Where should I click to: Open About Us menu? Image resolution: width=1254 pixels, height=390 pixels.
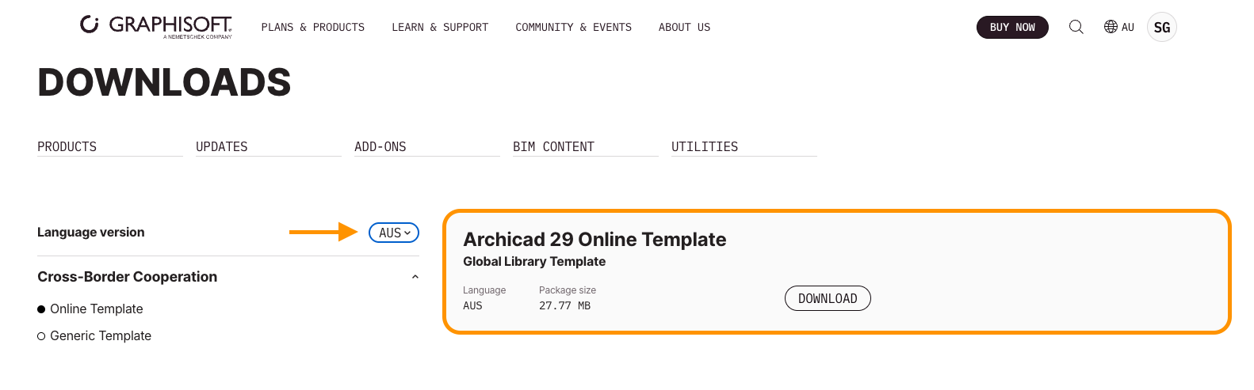click(x=684, y=27)
